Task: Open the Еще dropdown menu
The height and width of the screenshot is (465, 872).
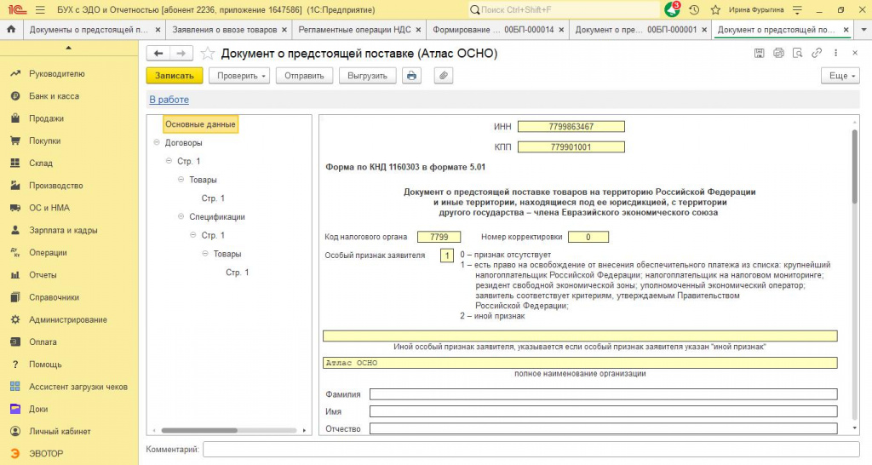Action: click(840, 76)
